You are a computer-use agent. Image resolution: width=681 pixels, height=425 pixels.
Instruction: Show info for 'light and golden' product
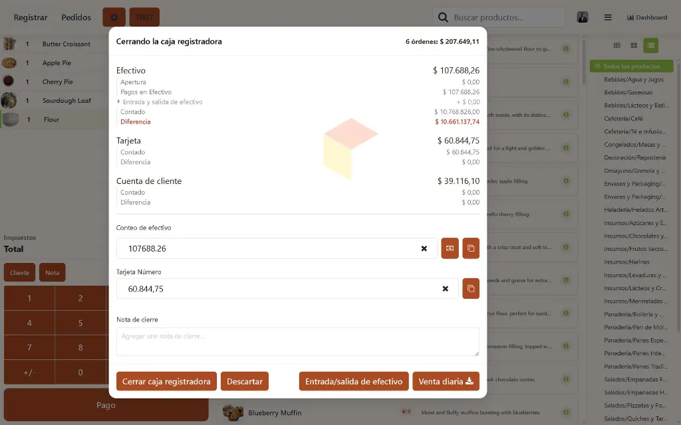566,148
